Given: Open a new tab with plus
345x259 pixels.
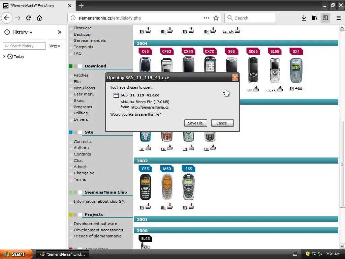Looking at the screenshot, I should [x=81, y=5].
